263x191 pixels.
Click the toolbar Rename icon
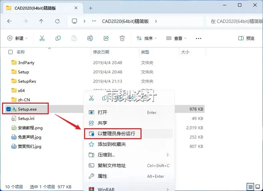point(90,38)
